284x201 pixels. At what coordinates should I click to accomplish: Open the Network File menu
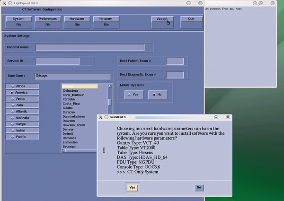point(106,22)
